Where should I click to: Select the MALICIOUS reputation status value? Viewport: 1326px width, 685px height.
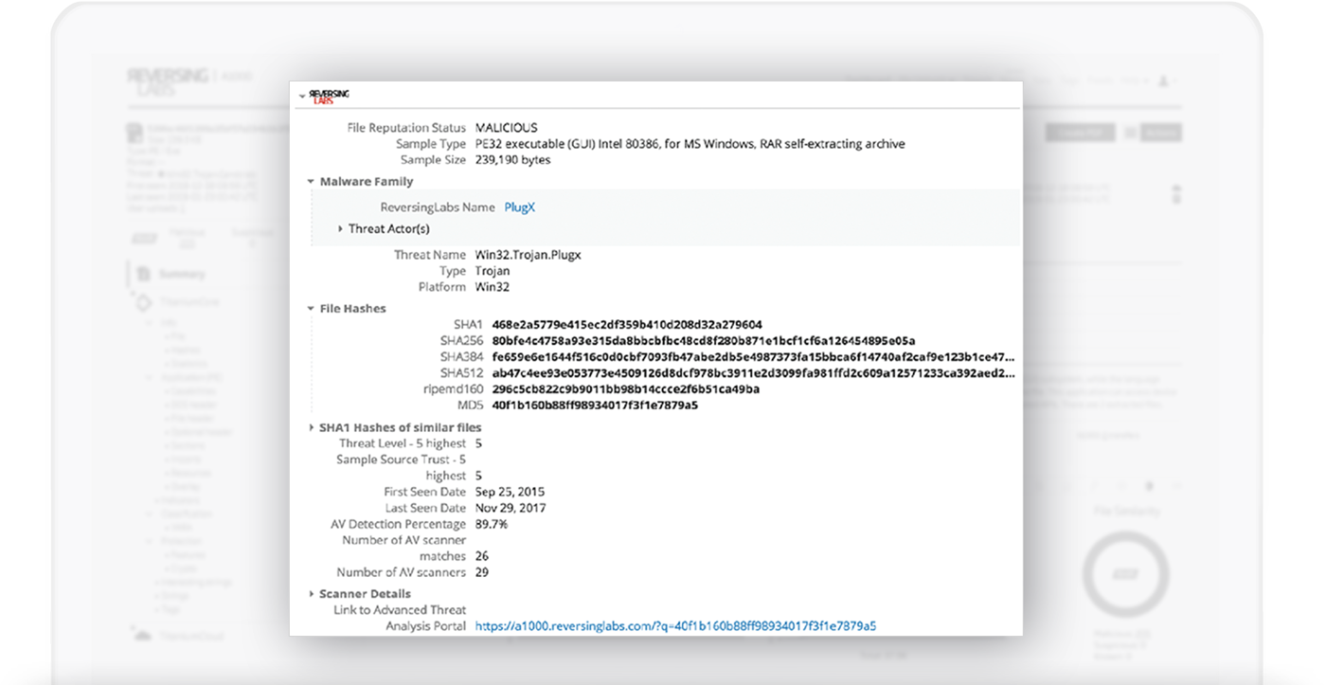tap(506, 128)
